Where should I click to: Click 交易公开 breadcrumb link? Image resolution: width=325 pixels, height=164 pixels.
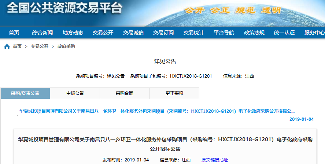click(40, 46)
